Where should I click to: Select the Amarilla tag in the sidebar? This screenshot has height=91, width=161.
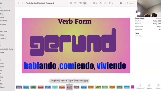point(2,67)
